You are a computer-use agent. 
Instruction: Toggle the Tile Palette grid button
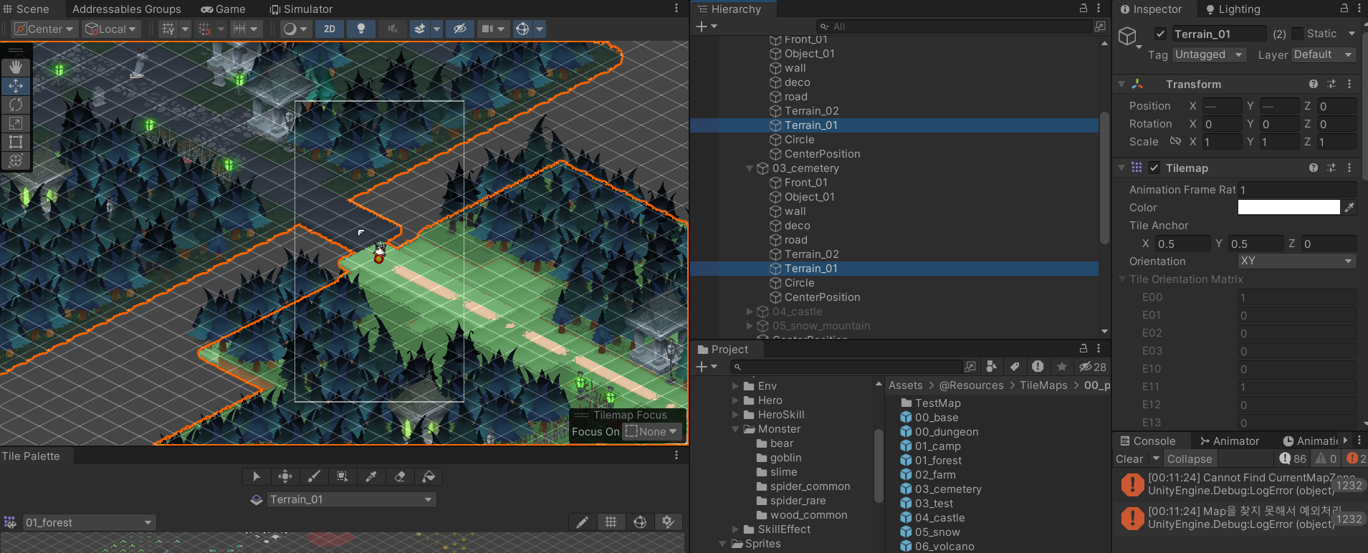click(611, 522)
